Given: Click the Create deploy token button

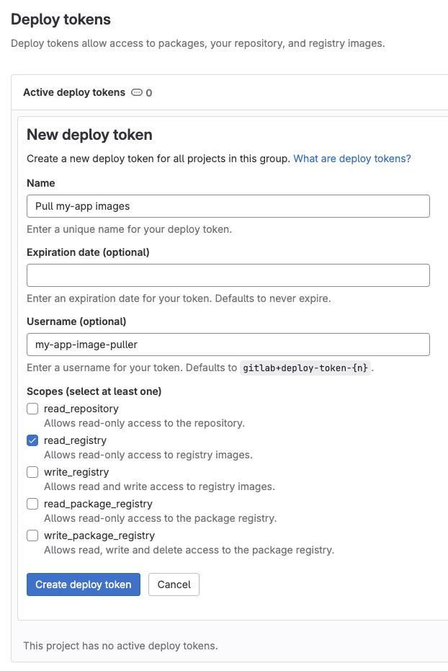Looking at the screenshot, I should pyautogui.click(x=83, y=584).
